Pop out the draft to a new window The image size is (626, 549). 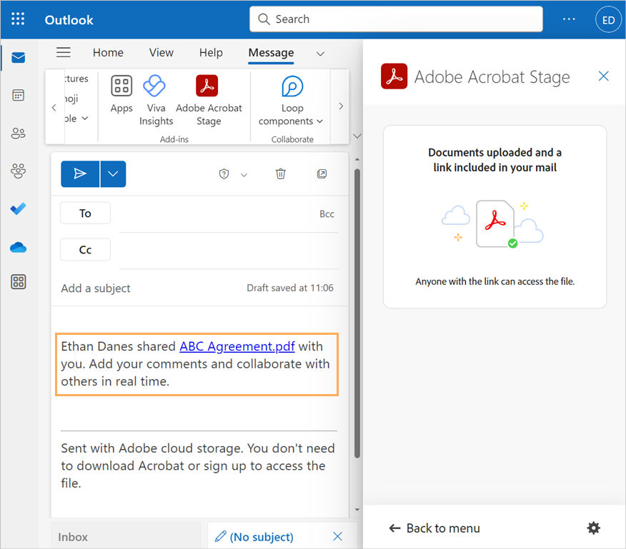pos(322,173)
